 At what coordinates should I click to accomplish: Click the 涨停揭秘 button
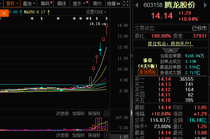click(148, 72)
